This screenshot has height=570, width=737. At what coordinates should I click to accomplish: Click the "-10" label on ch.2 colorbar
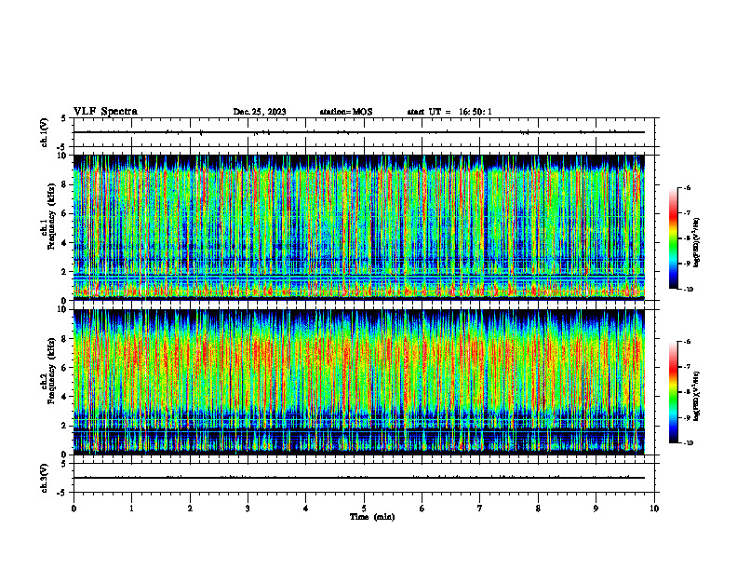(688, 443)
